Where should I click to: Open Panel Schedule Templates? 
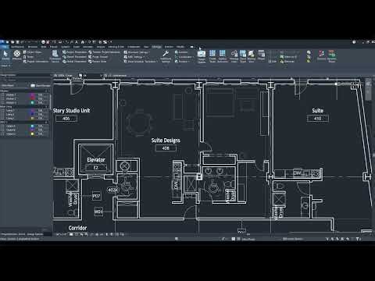(x=141, y=62)
